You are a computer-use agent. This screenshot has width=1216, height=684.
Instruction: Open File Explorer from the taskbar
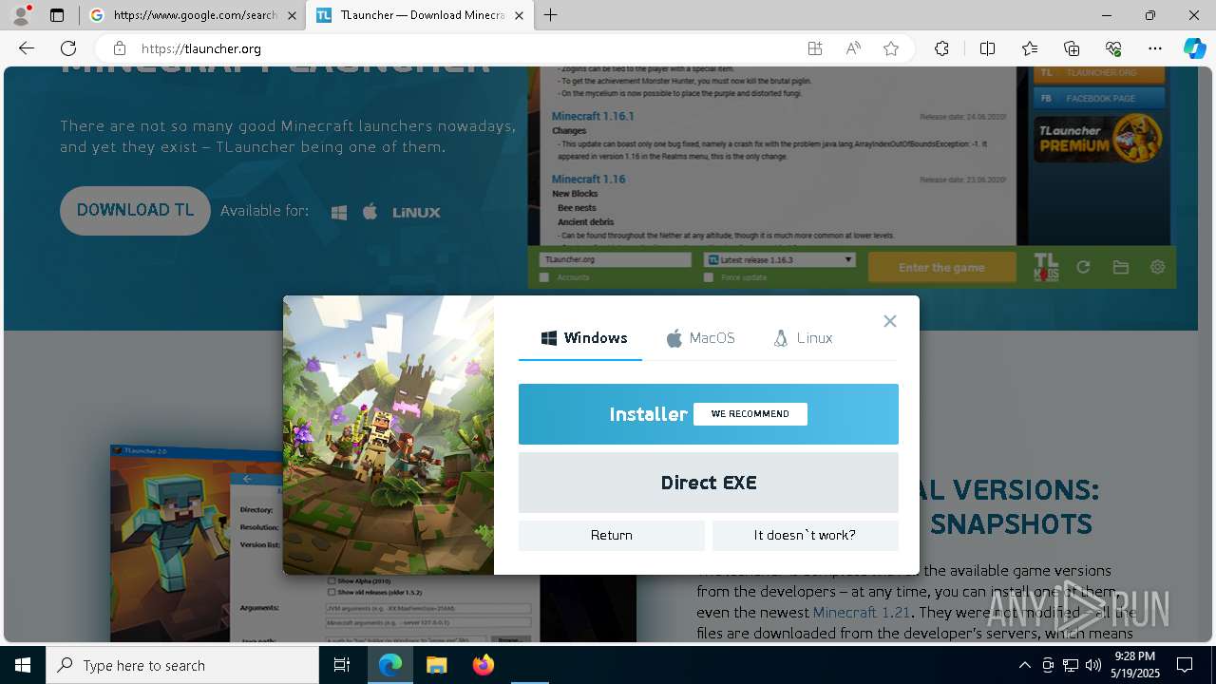(436, 665)
